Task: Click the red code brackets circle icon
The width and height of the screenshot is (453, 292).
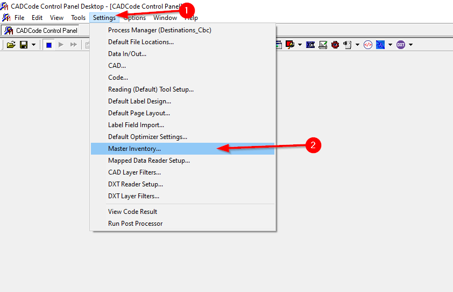Action: [368, 45]
